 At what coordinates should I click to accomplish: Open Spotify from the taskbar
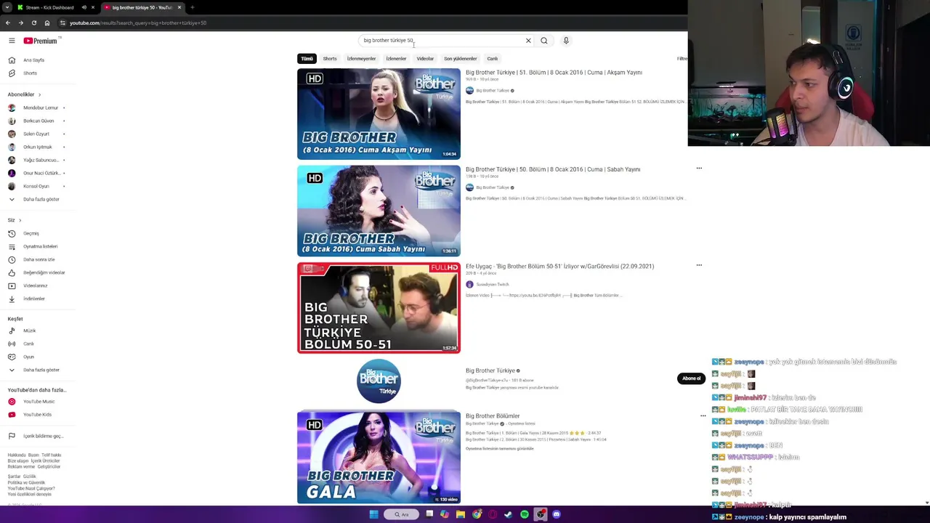(525, 514)
